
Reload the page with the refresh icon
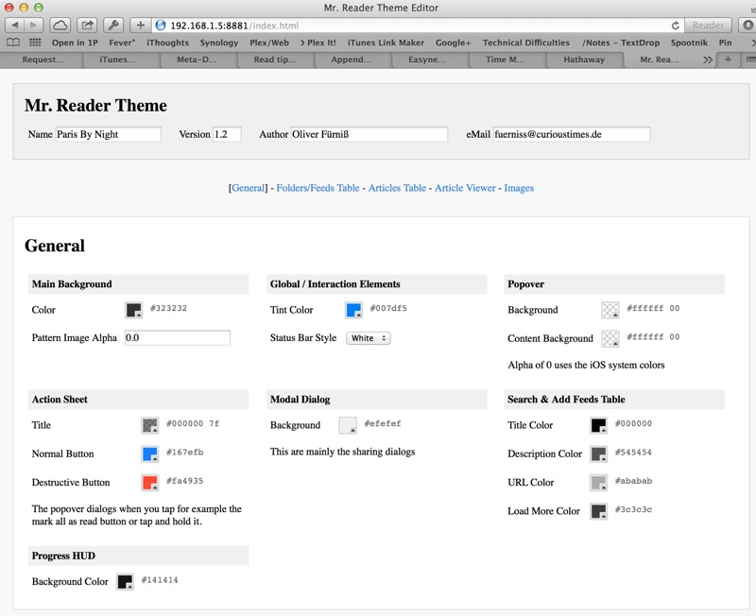click(676, 26)
